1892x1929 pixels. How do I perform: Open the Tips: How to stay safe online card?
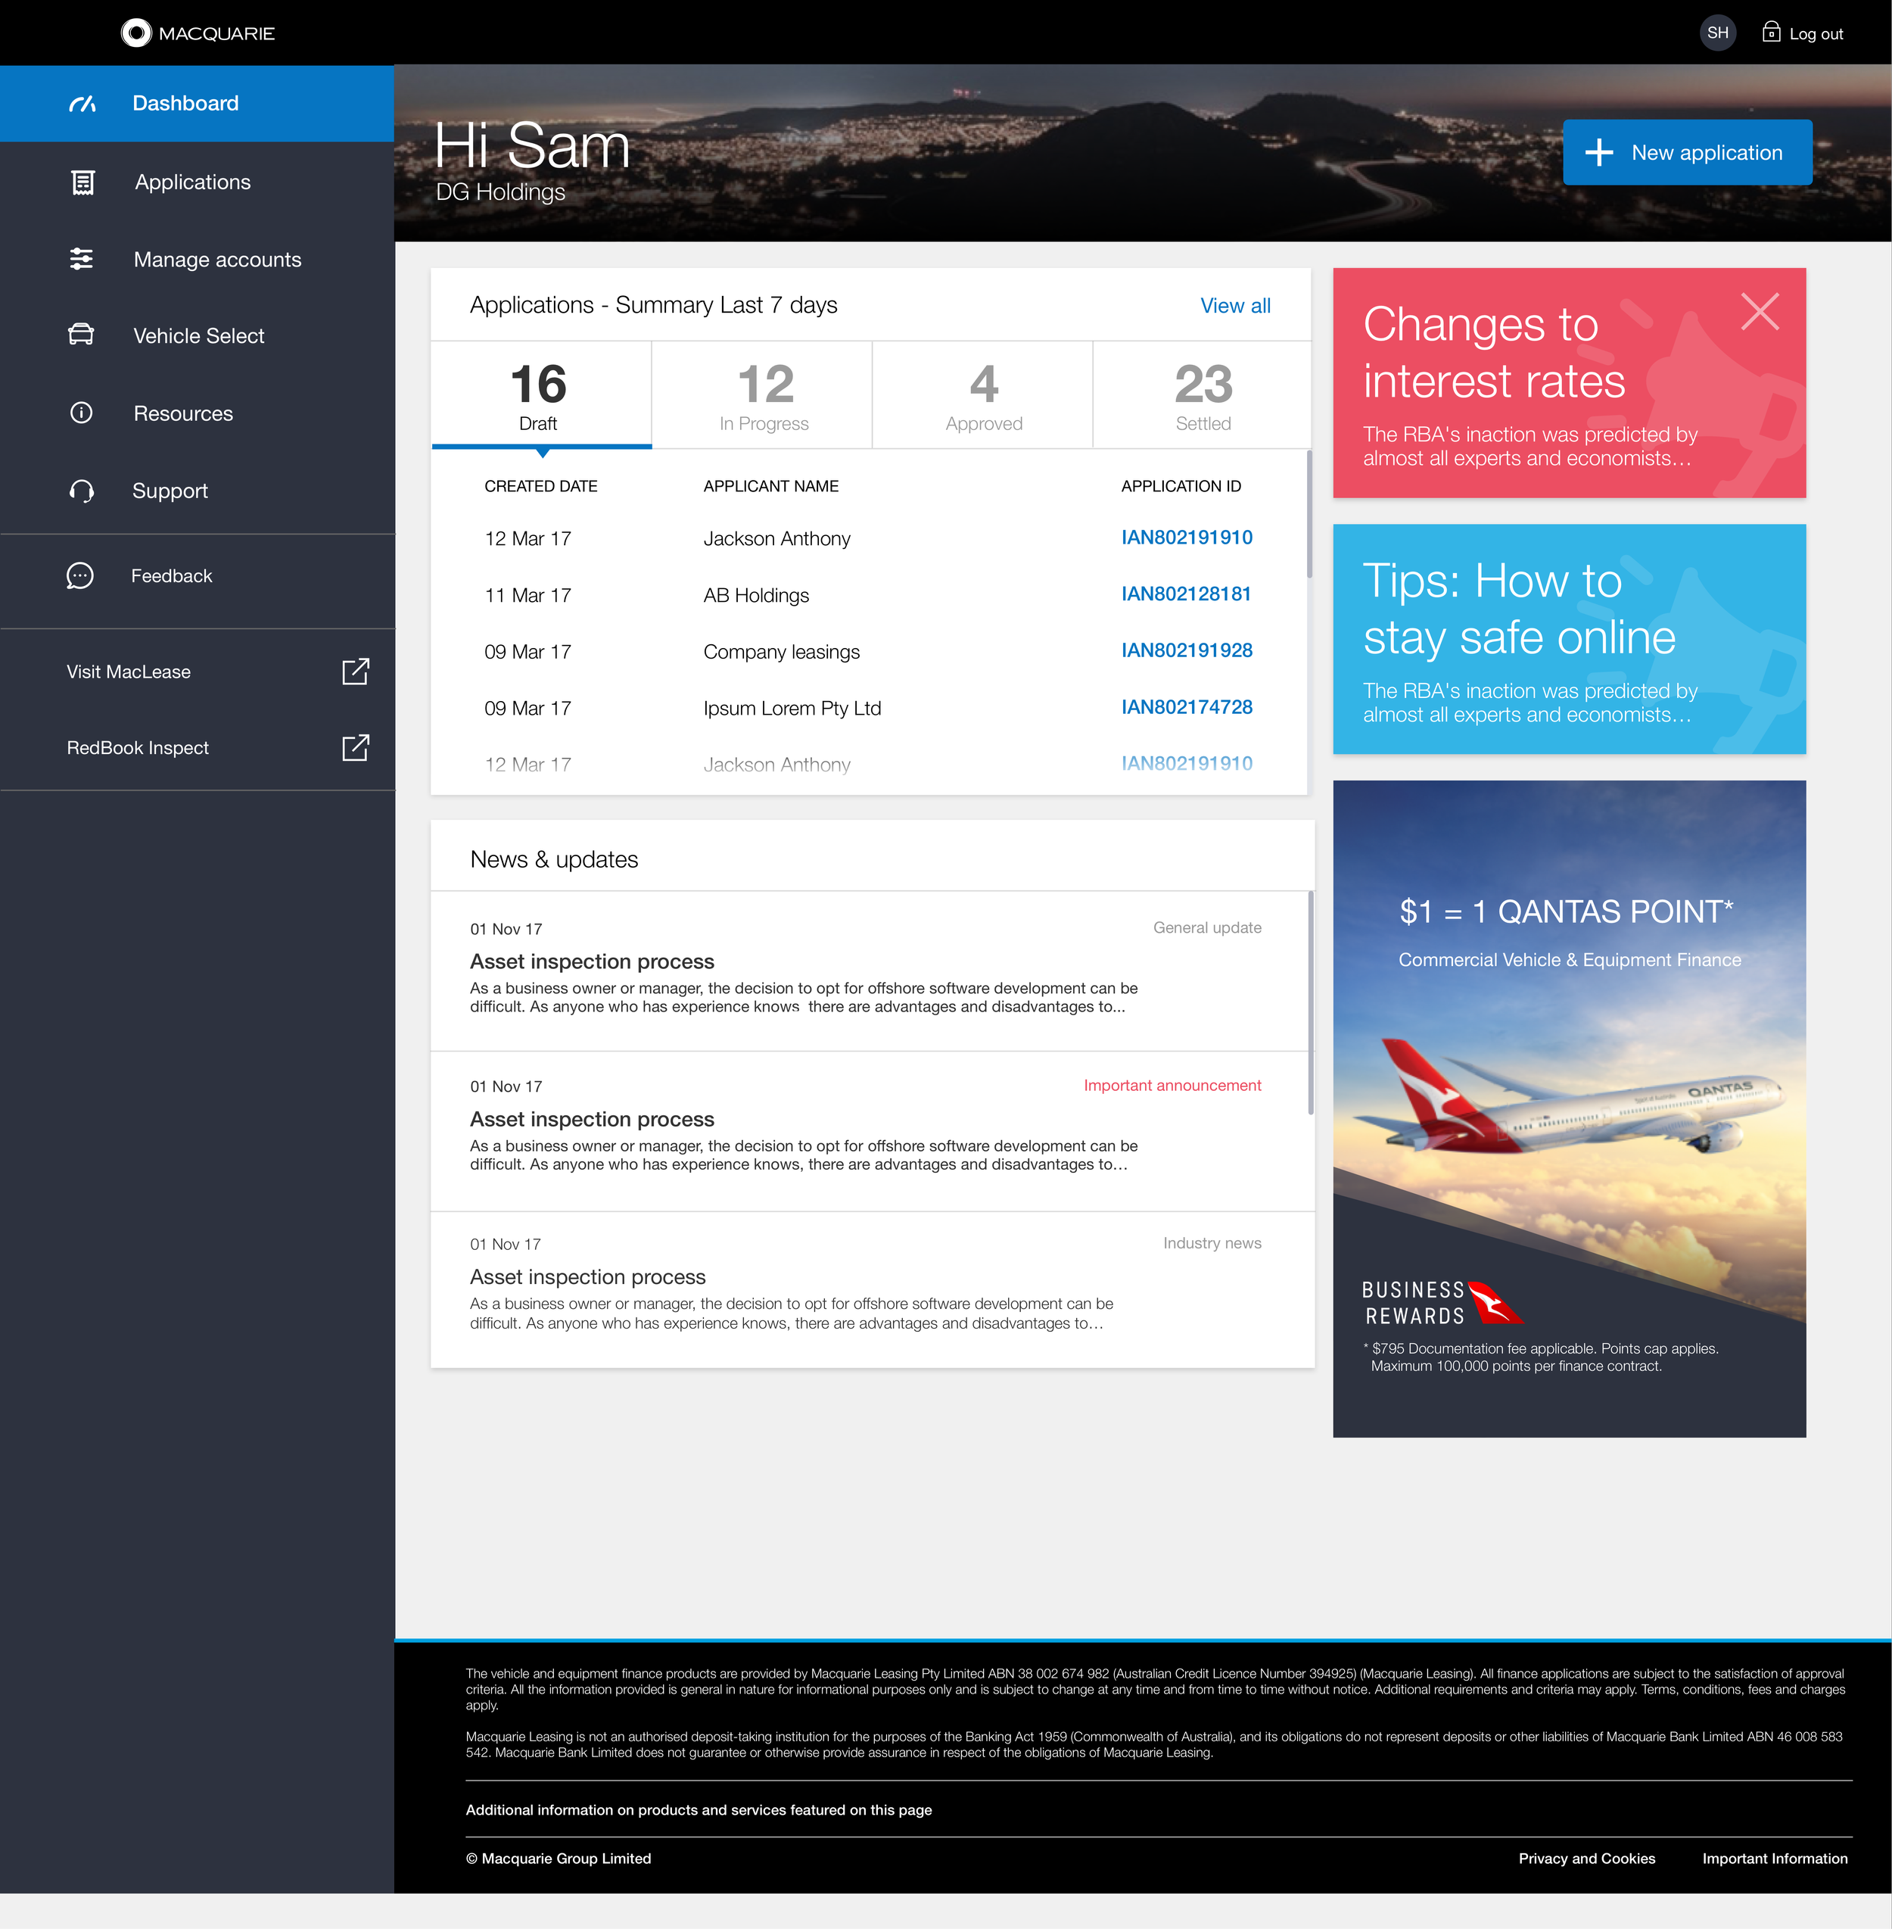pos(1569,639)
